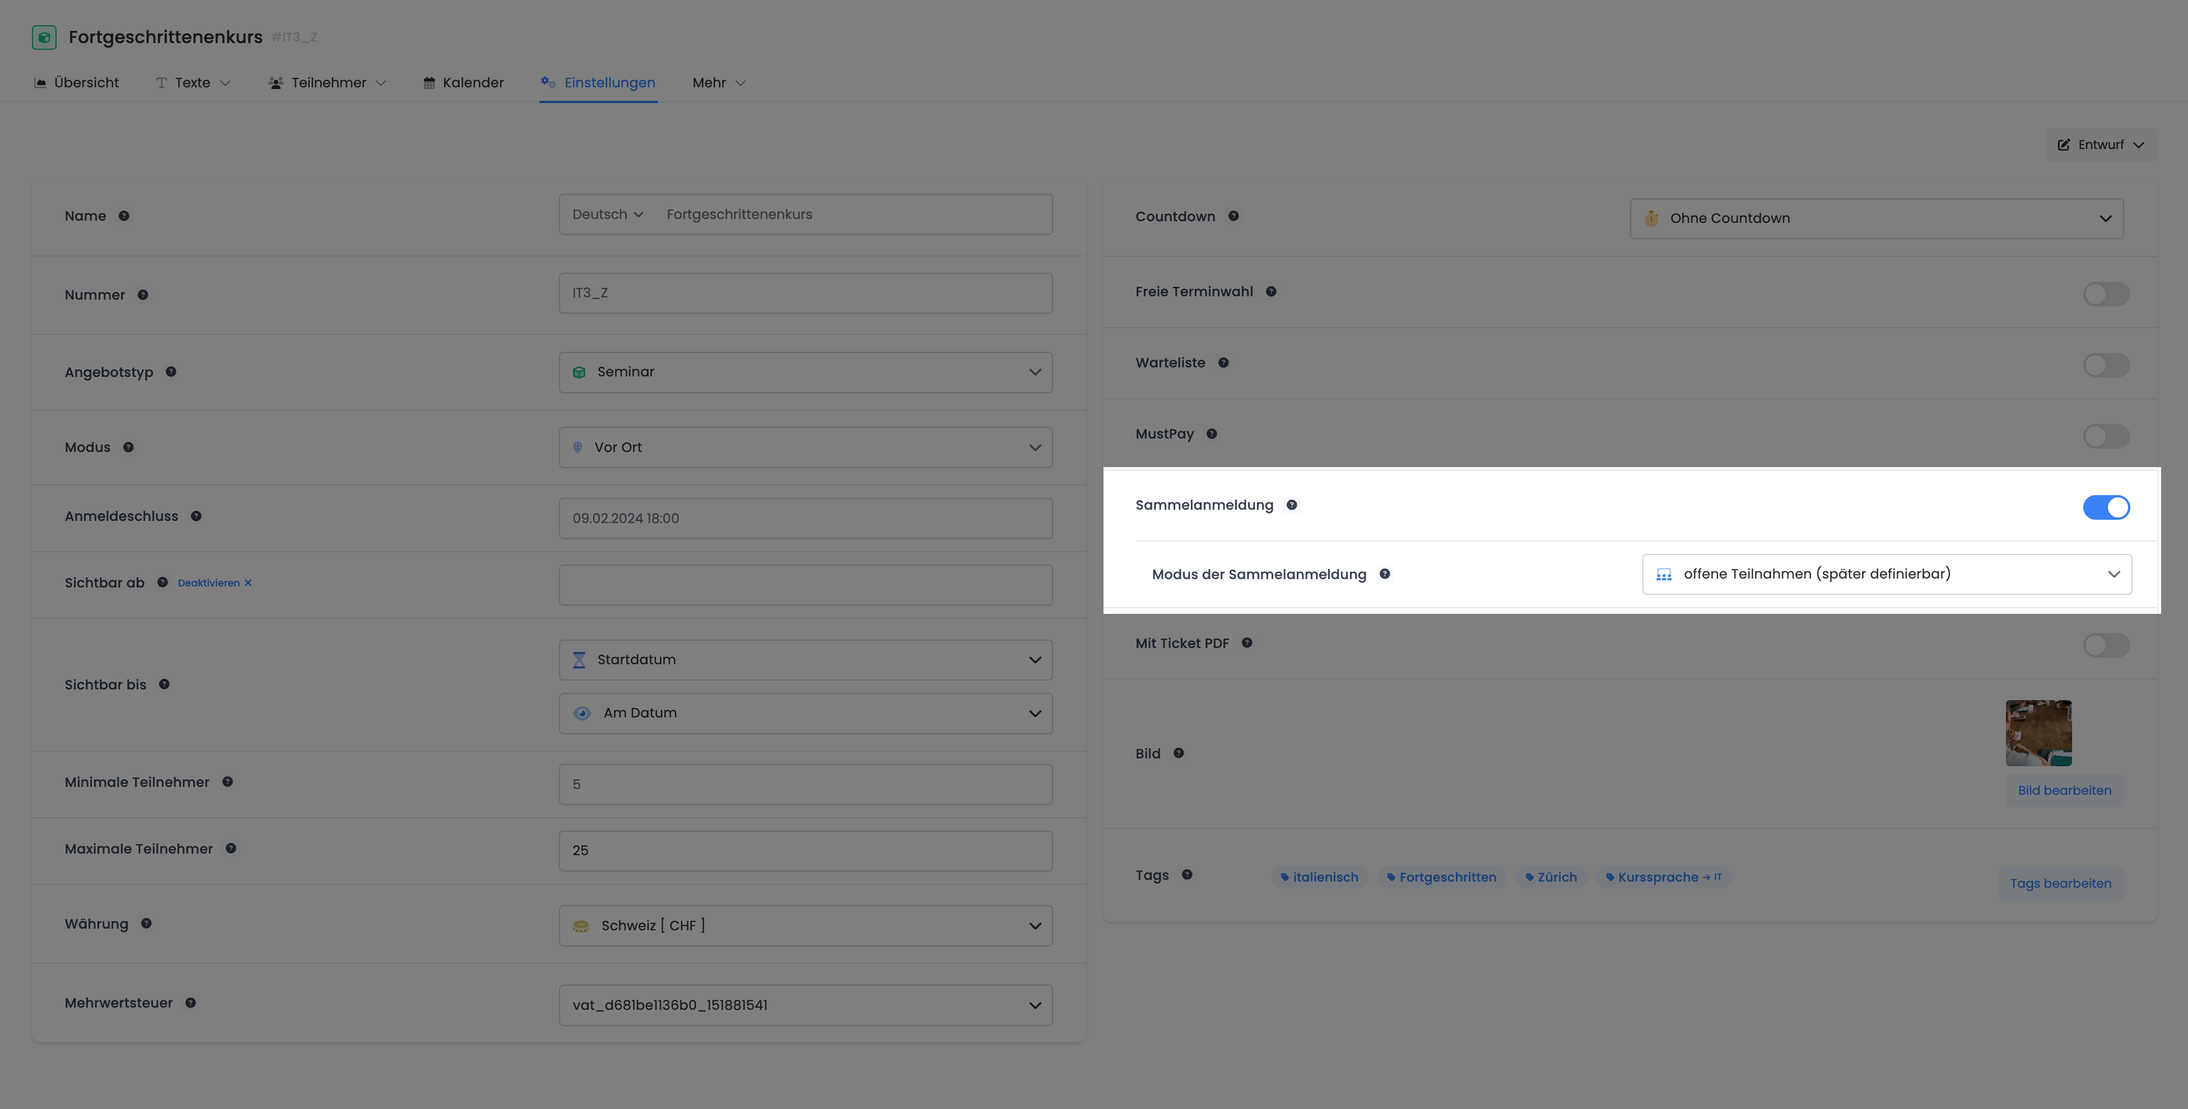The image size is (2188, 1109).
Task: Open the Modus der Sammelanmeldung dropdown
Action: pos(1887,574)
